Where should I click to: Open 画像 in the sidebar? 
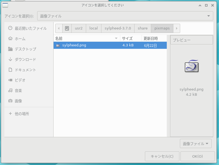coord(29,101)
